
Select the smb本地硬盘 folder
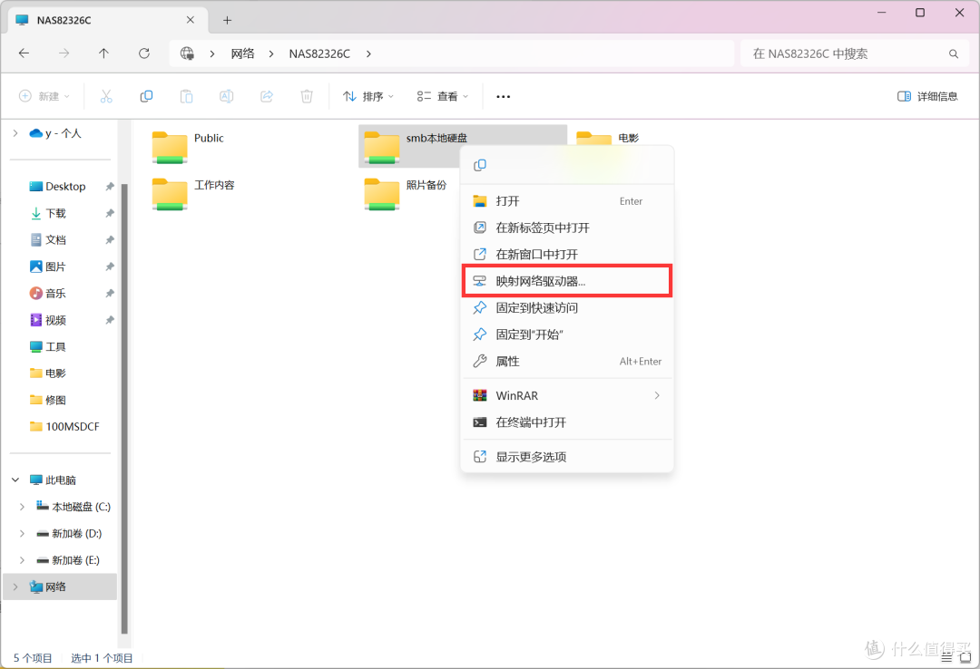click(416, 147)
